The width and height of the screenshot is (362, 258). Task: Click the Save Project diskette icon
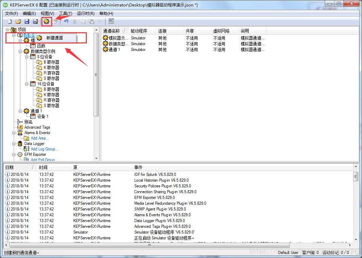tap(27, 21)
